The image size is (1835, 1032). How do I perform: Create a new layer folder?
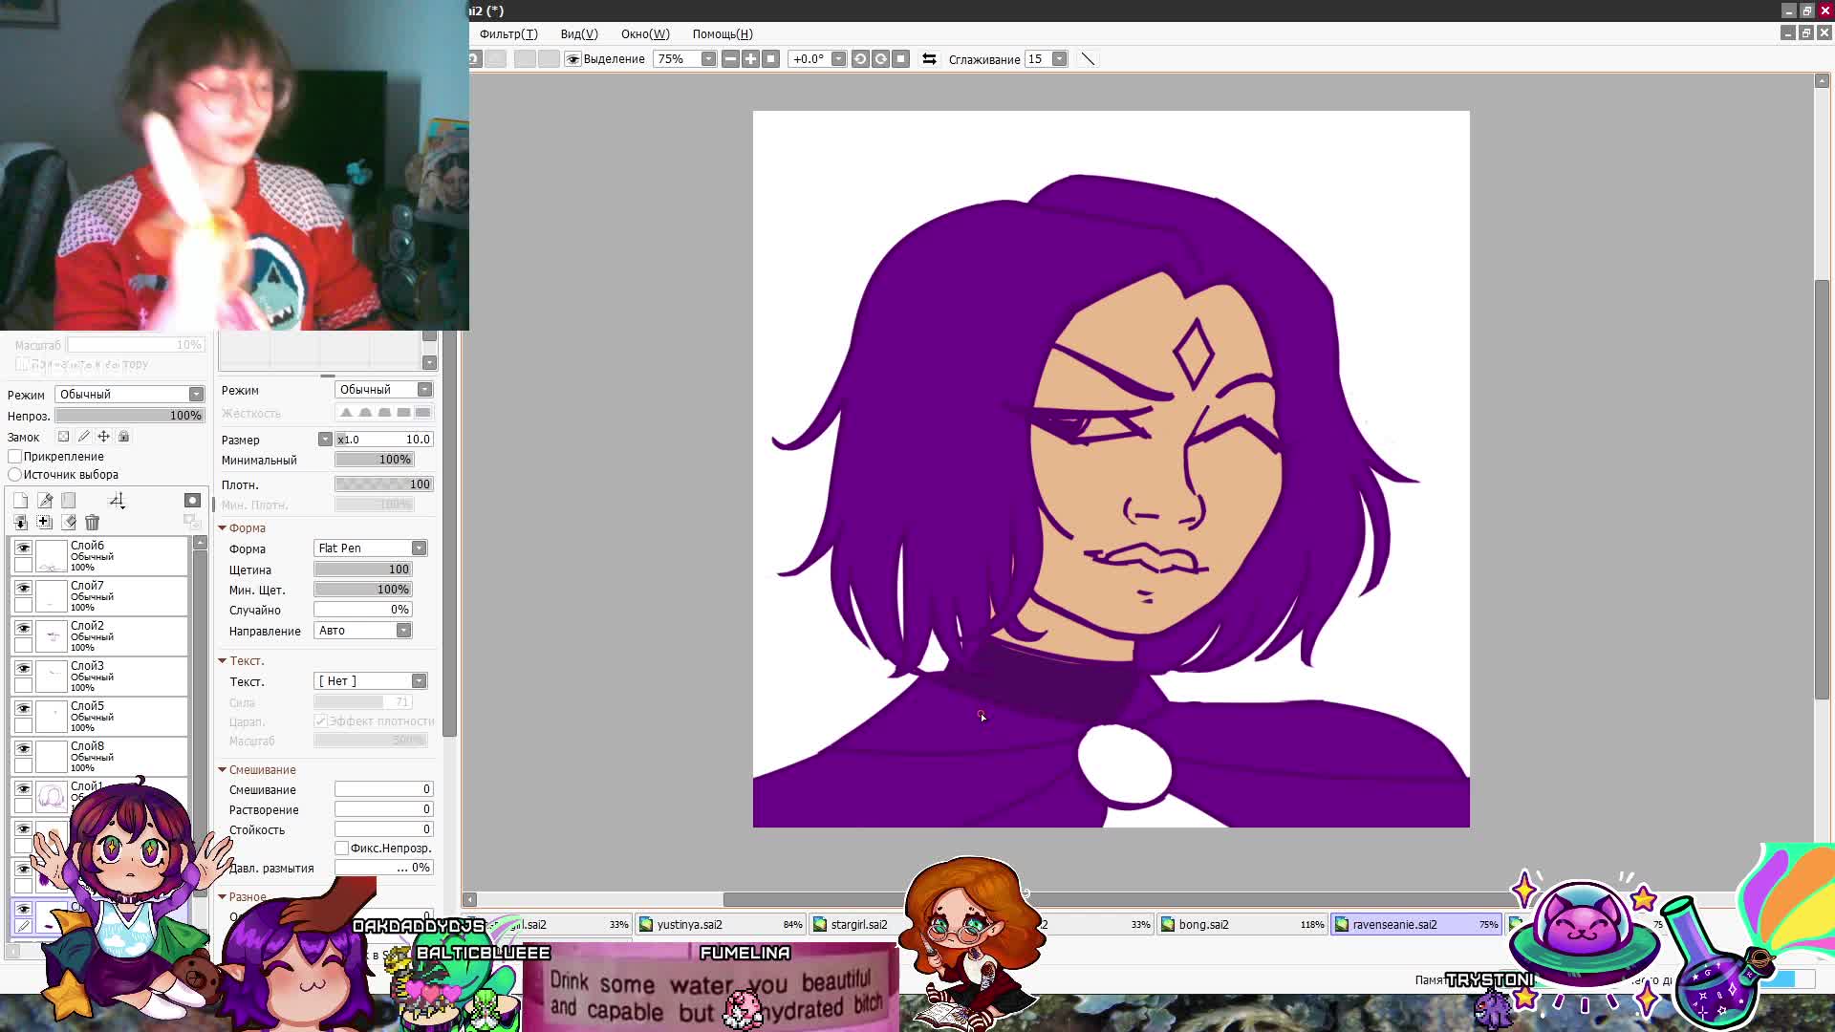pyautogui.click(x=69, y=501)
